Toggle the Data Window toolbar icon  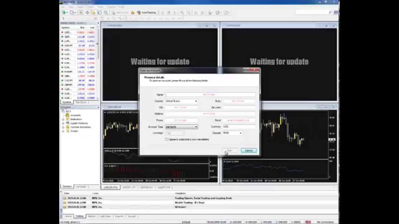[87, 12]
